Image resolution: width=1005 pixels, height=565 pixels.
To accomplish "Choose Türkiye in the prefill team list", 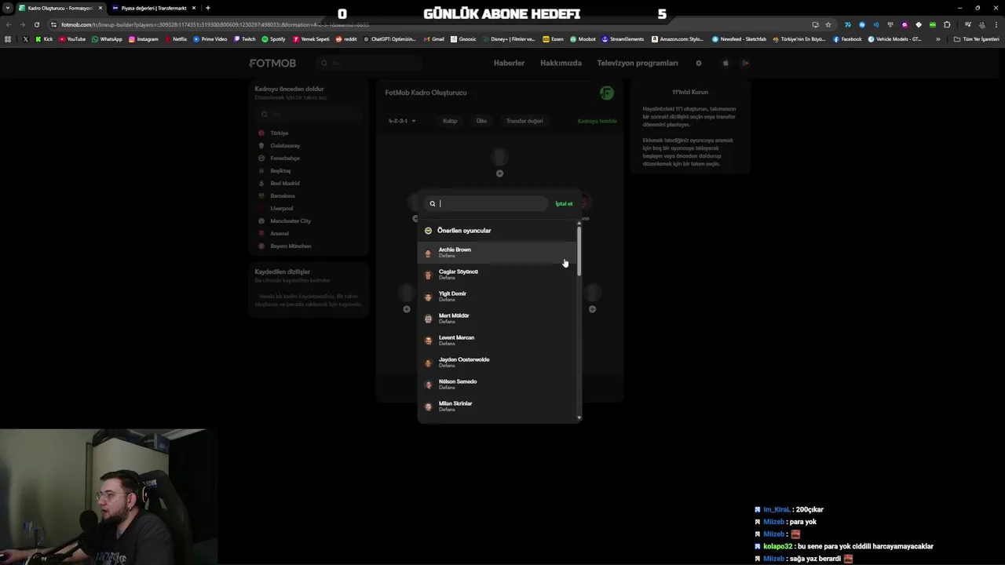I will click(309, 133).
